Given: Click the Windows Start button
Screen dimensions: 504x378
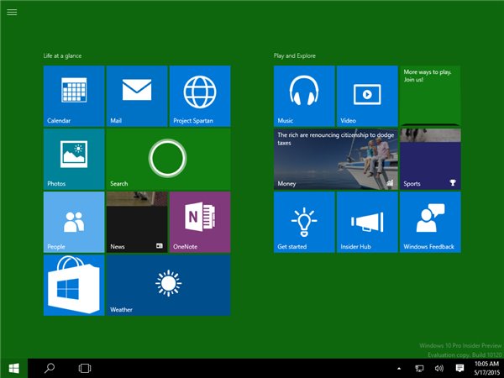Looking at the screenshot, I should coord(13,368).
